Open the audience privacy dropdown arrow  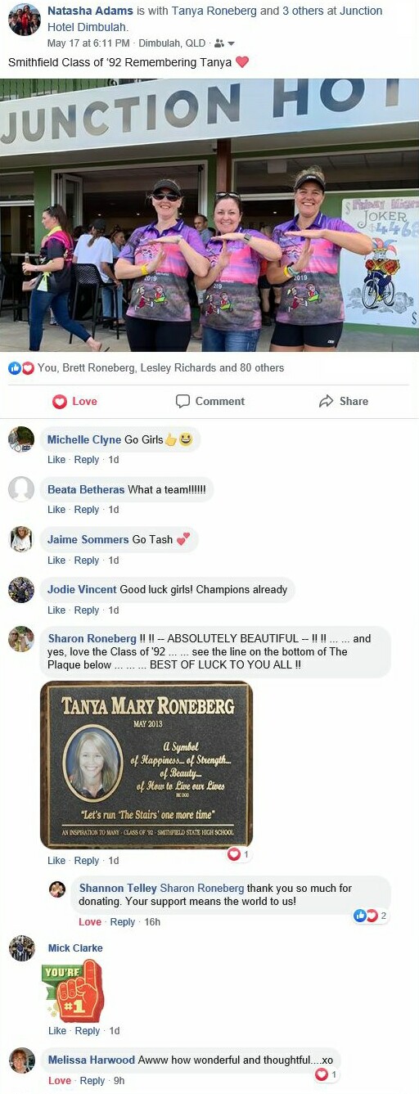231,43
